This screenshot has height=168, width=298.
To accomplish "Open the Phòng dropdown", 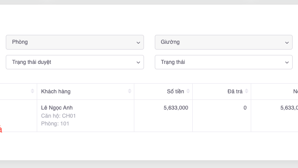I will (75, 42).
